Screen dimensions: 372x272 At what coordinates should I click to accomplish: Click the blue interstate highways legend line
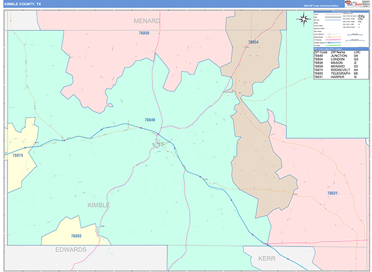[x=333, y=43]
